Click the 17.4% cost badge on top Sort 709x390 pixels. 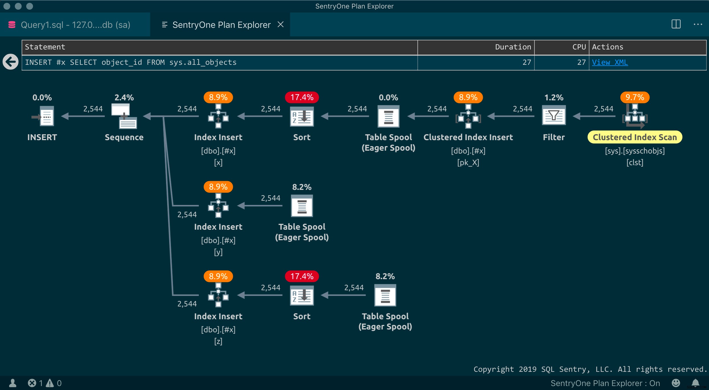[302, 97]
